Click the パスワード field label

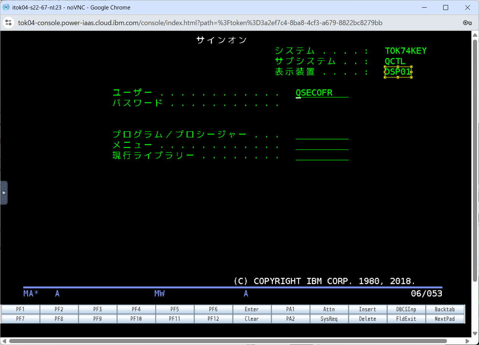[x=138, y=103]
